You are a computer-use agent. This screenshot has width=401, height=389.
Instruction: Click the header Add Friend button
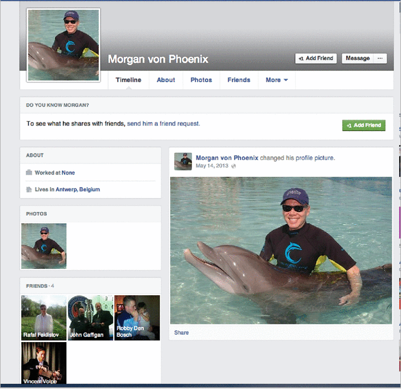click(316, 58)
